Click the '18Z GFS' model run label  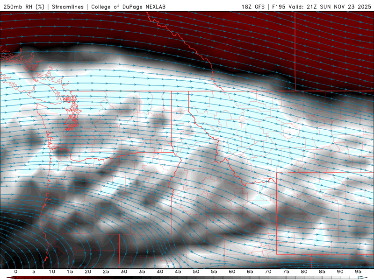point(253,7)
